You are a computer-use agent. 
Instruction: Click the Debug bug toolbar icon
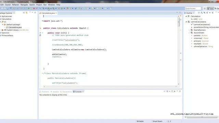tap(43, 9)
